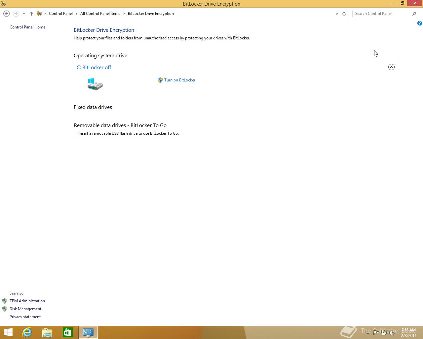Click Removable data drives - BitLocker To Go heading

(120, 125)
